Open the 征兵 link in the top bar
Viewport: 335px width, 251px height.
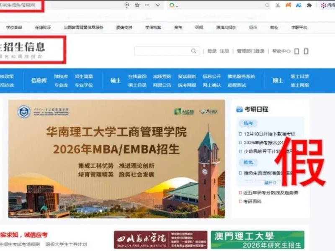(253, 27)
